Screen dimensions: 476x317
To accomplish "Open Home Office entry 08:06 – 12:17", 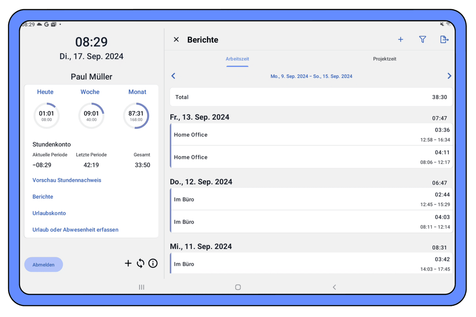I will tap(311, 157).
